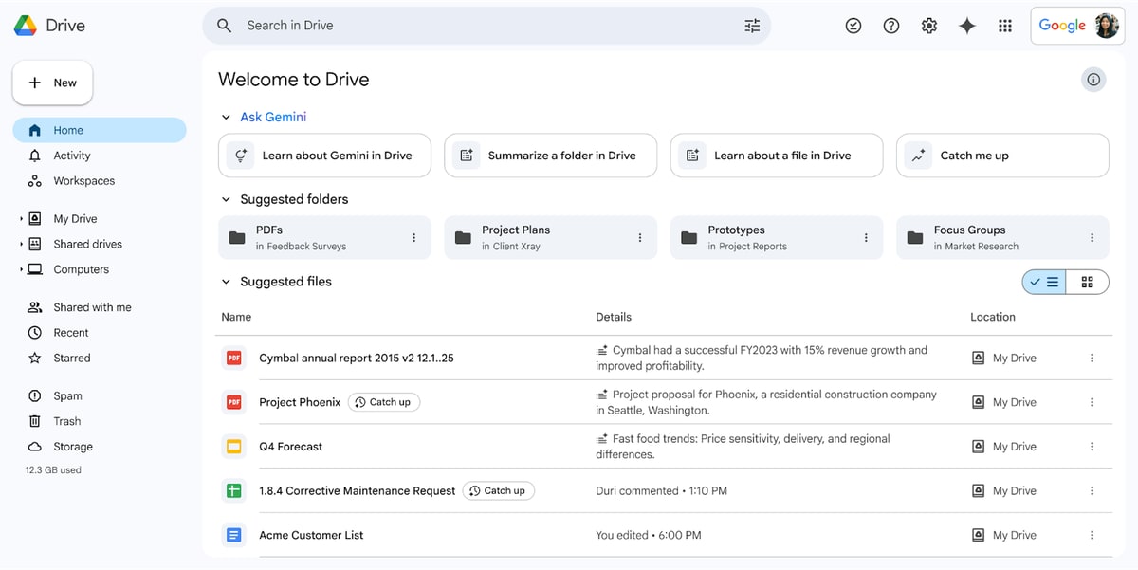Show the details info panel icon
Image resolution: width=1138 pixels, height=570 pixels.
1093,80
